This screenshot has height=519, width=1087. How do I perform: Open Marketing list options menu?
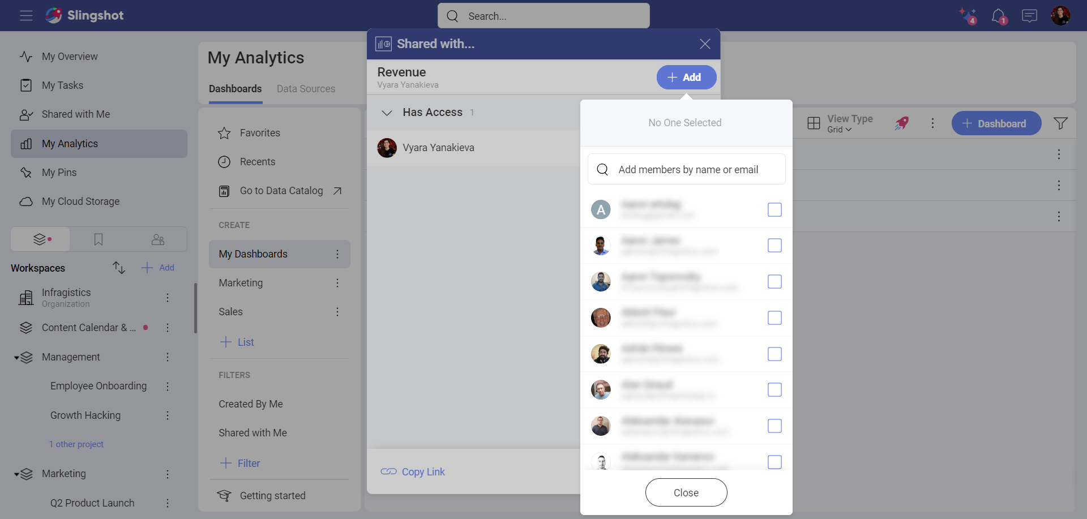[x=337, y=283]
